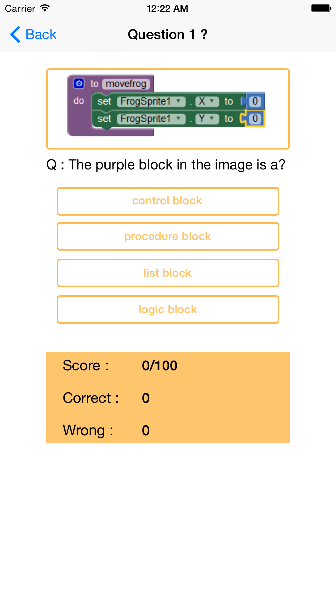The height and width of the screenshot is (598, 336).
Task: Tap the Back text link
Action: click(x=41, y=34)
